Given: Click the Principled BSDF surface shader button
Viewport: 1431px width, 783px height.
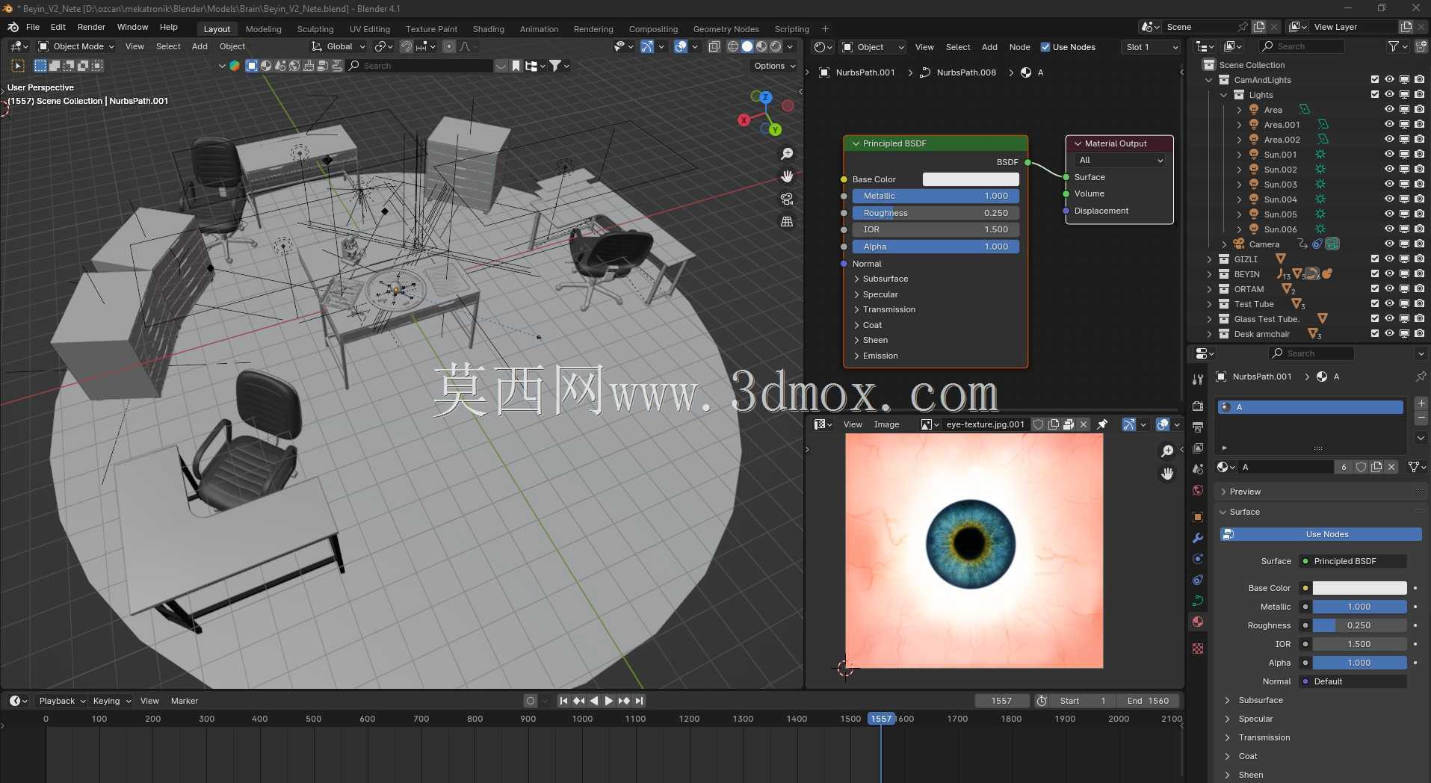Looking at the screenshot, I should click(1353, 561).
